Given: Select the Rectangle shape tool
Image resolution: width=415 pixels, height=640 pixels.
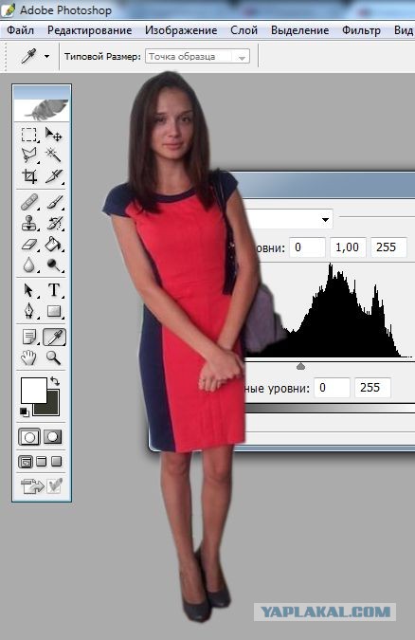Looking at the screenshot, I should click(53, 311).
